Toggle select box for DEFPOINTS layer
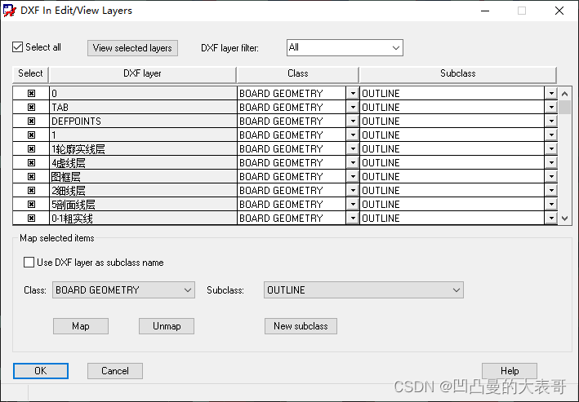579x402 pixels. [31, 121]
